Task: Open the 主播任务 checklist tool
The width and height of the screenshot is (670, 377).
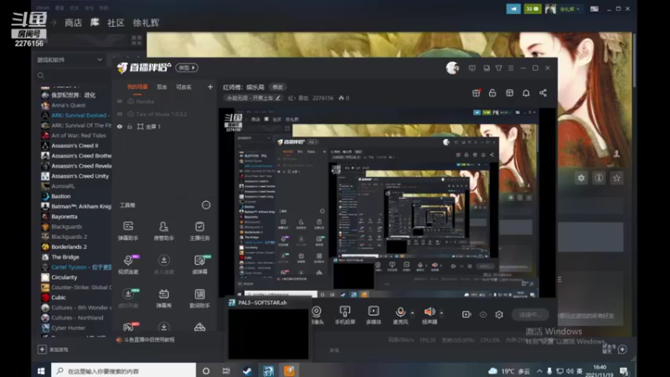Action: pyautogui.click(x=199, y=230)
